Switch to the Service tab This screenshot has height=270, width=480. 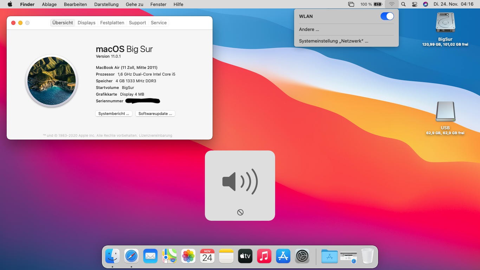point(159,22)
